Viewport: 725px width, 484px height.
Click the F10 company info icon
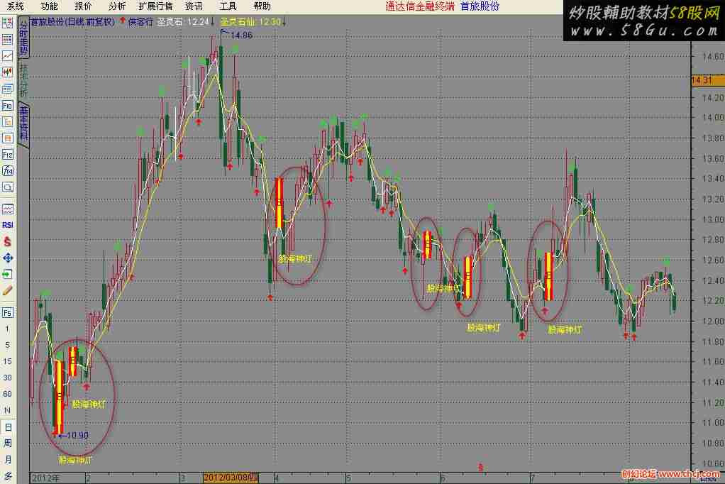pos(7,106)
